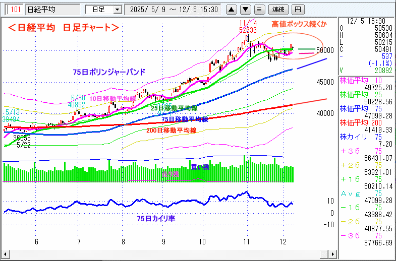Screen dimensions: 396x261
Task: Click the -2σ 75 legend entry
Action: pos(361,222)
